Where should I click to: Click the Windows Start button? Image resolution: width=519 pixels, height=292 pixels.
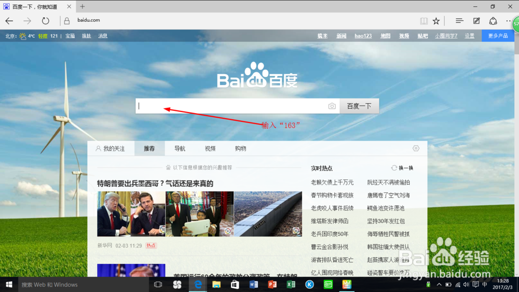click(9, 284)
